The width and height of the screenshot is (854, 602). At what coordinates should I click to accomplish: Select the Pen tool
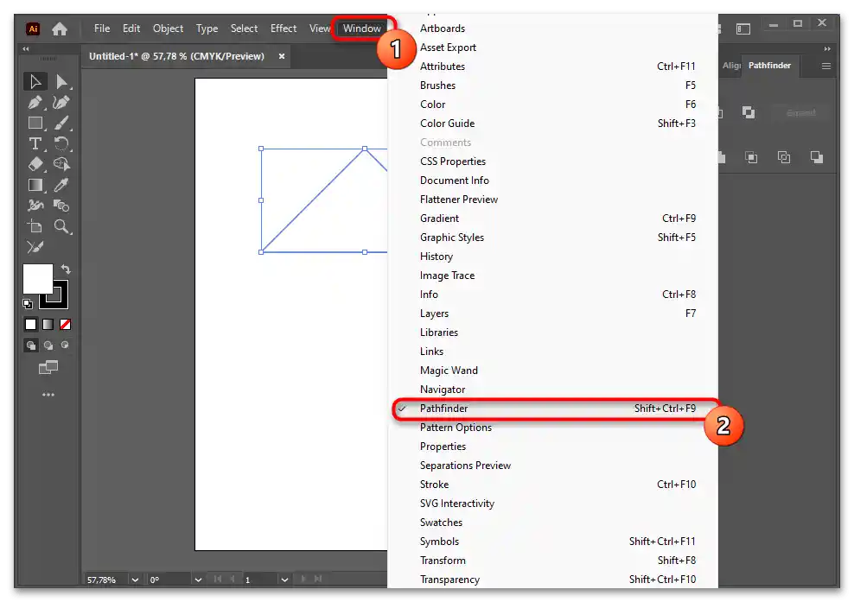coord(35,102)
